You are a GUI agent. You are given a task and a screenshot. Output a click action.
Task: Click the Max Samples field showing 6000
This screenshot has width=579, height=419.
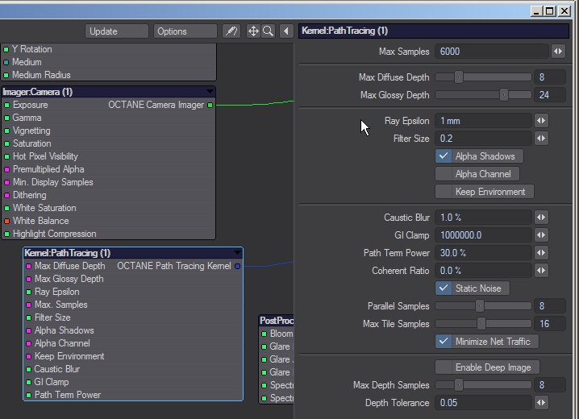click(x=492, y=52)
